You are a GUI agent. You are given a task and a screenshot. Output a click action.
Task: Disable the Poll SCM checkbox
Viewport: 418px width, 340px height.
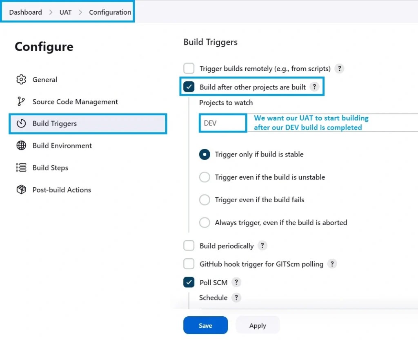tap(189, 282)
